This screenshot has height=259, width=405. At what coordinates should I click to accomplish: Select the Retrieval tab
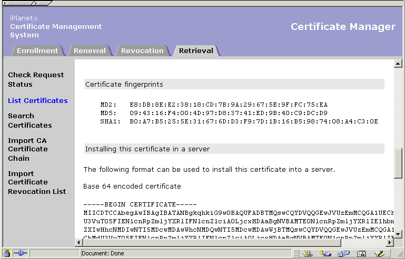pos(196,50)
